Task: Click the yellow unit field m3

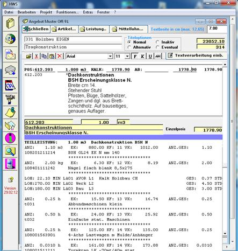Action: (x=123, y=122)
